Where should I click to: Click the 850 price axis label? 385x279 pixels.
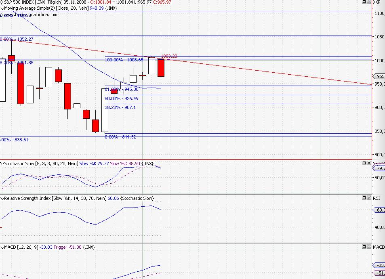coord(380,131)
